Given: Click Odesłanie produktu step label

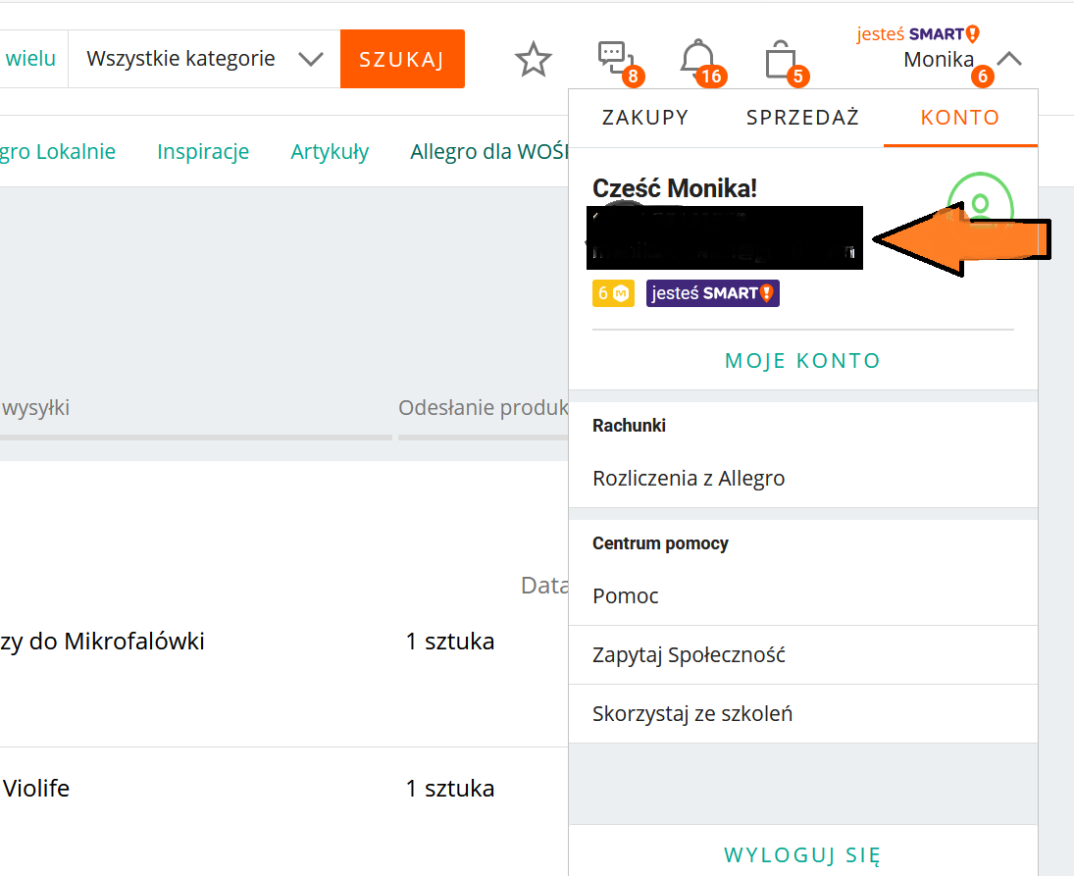Looking at the screenshot, I should (484, 407).
